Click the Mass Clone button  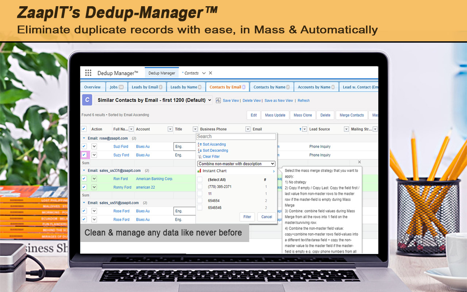coord(303,115)
